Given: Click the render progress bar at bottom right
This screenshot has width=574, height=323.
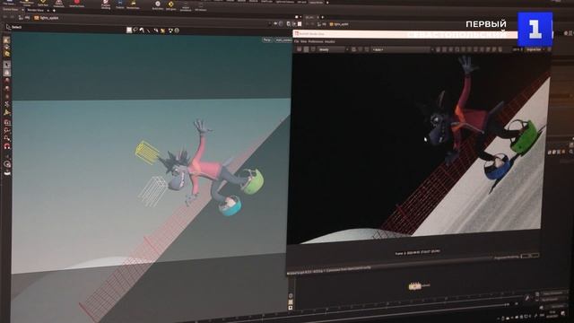Looking at the screenshot, I should click(x=530, y=255).
